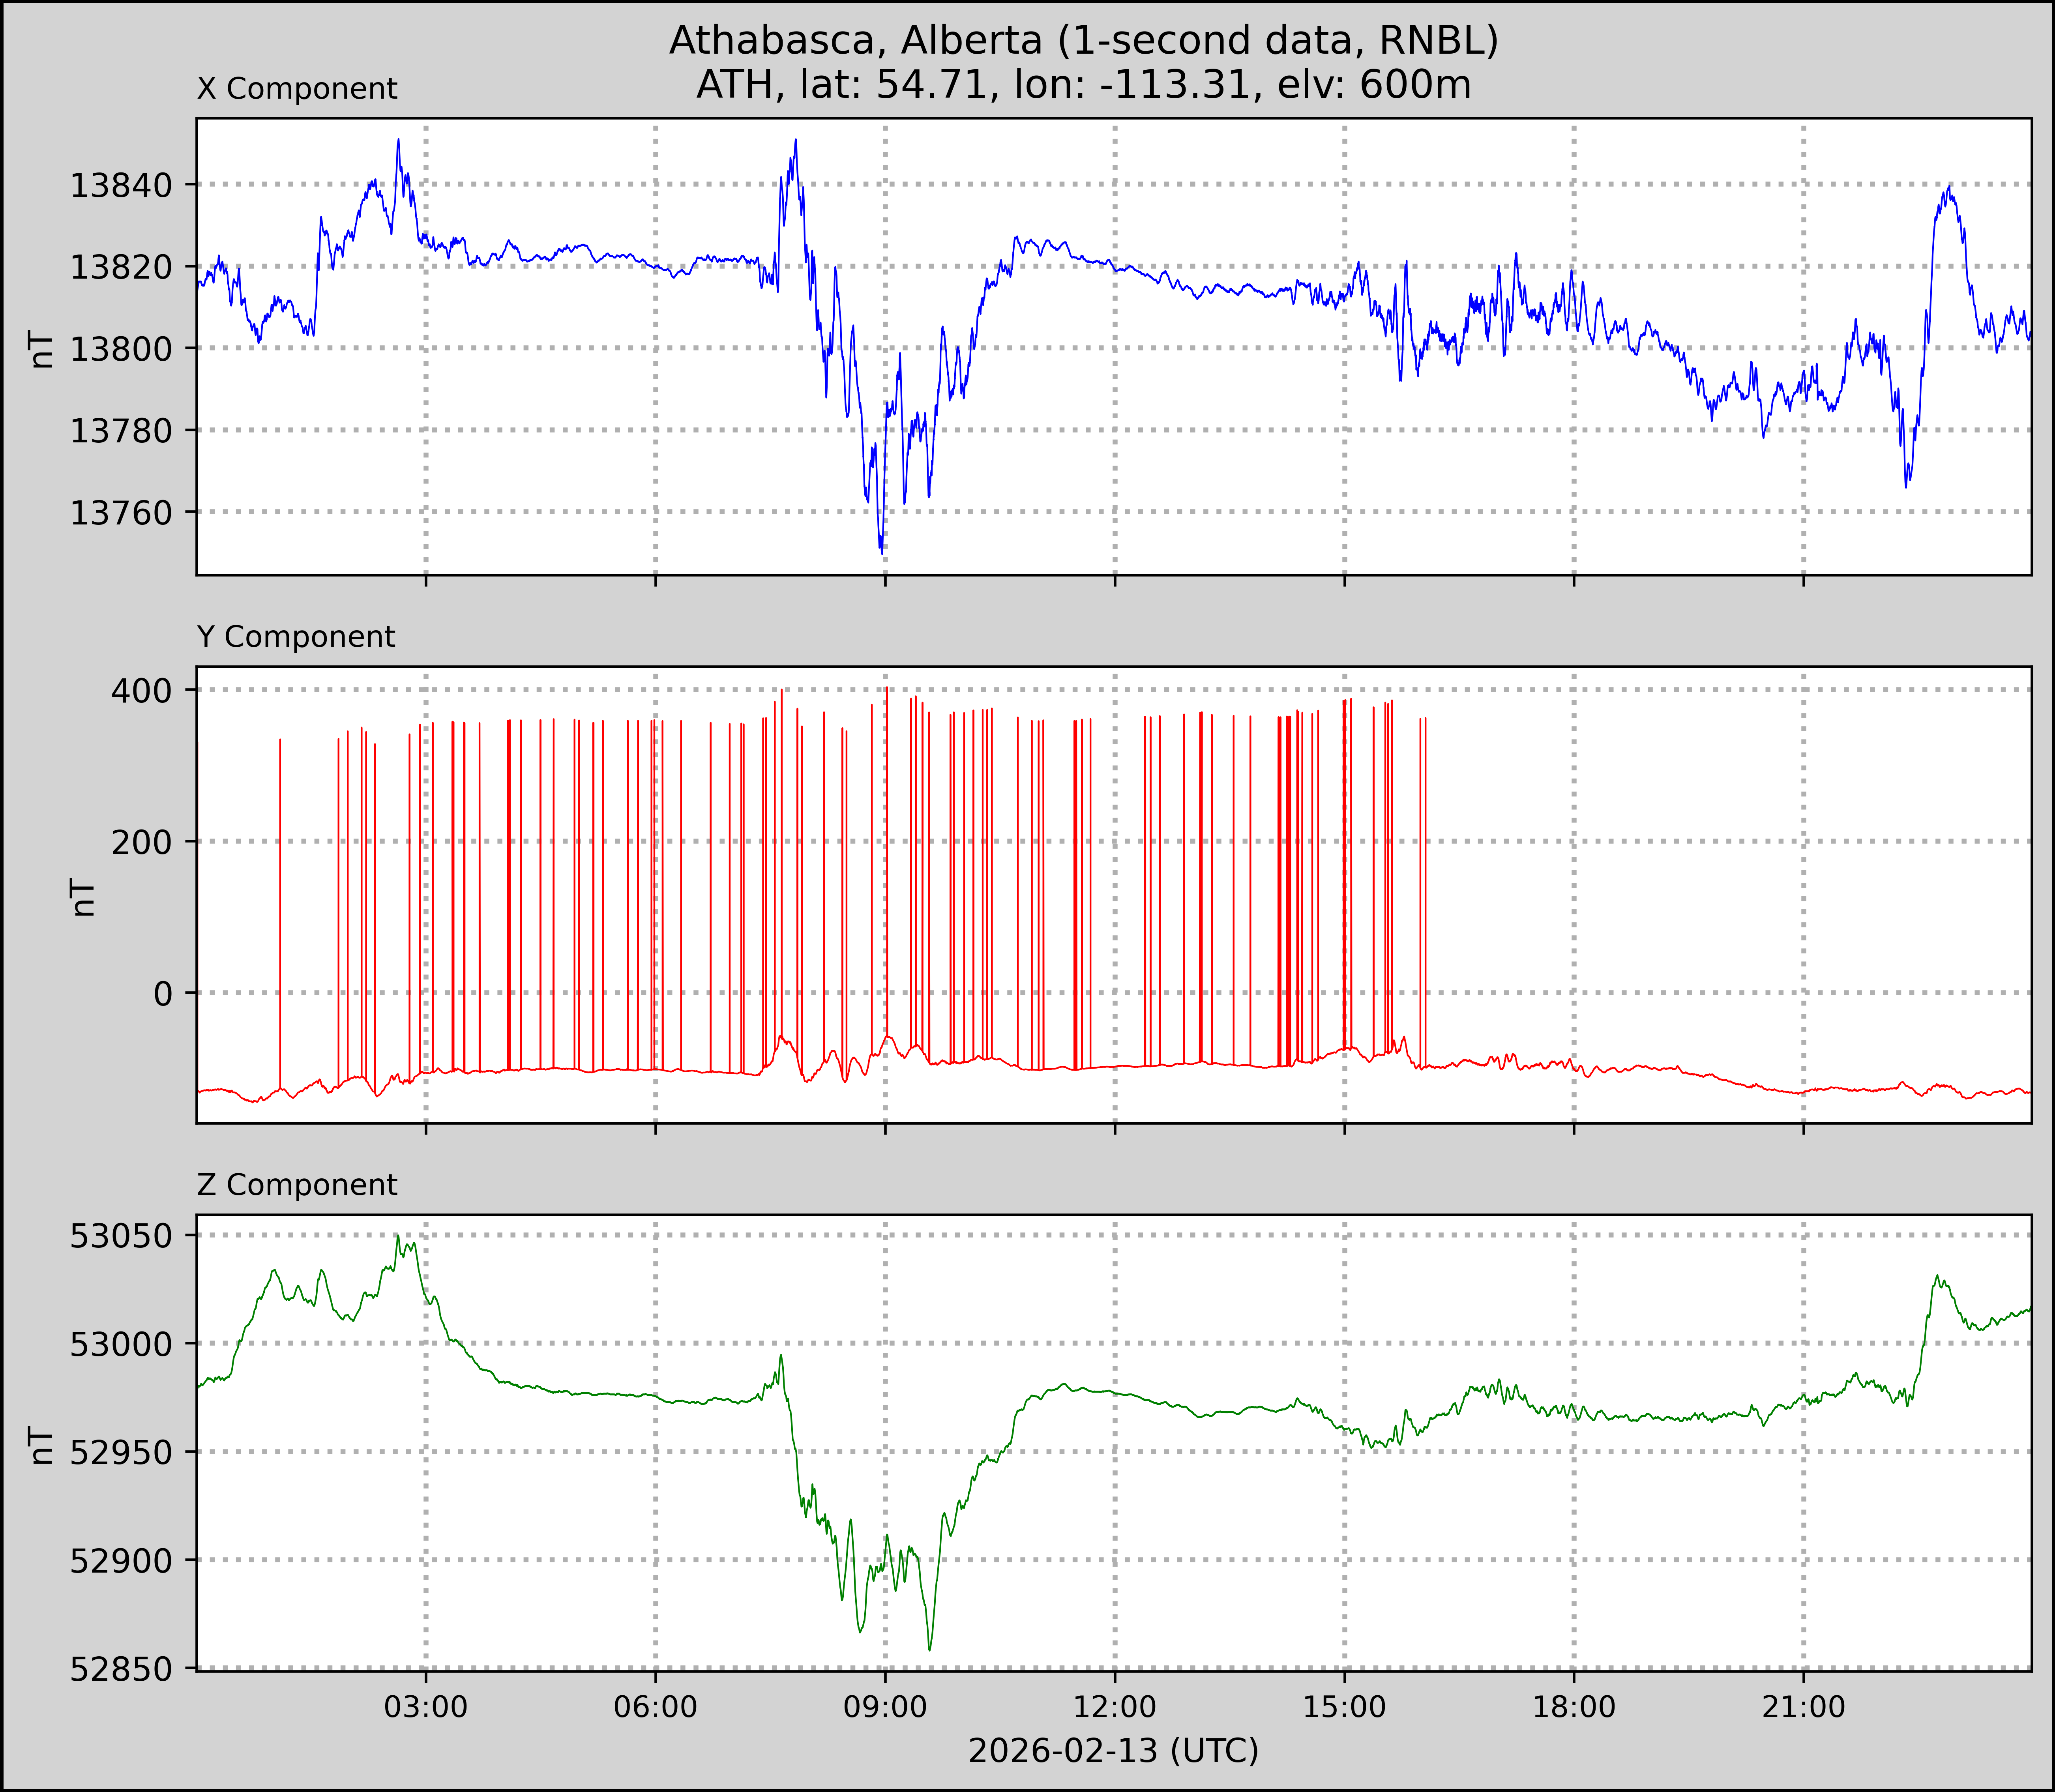
Task: Click the 'Y Component' panel label
Action: [296, 637]
